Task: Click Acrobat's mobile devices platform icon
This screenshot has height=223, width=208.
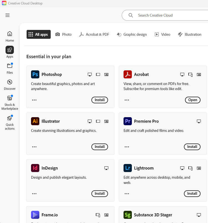Action: pyautogui.click(x=190, y=75)
